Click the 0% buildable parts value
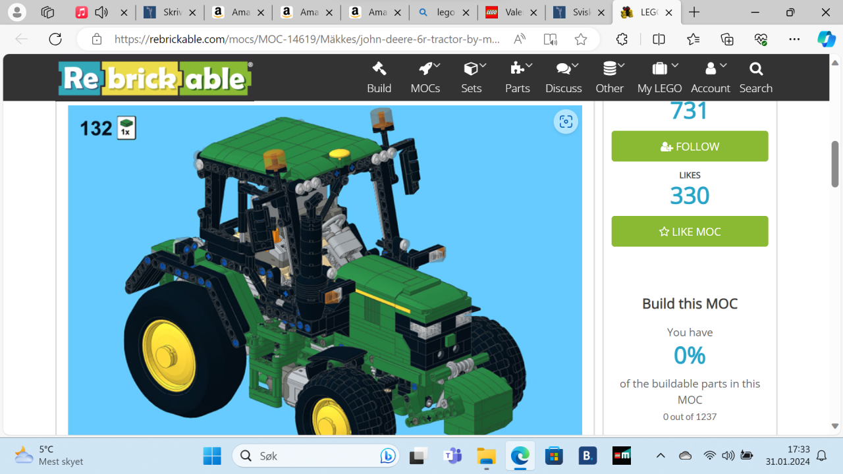This screenshot has width=843, height=474. 690,355
